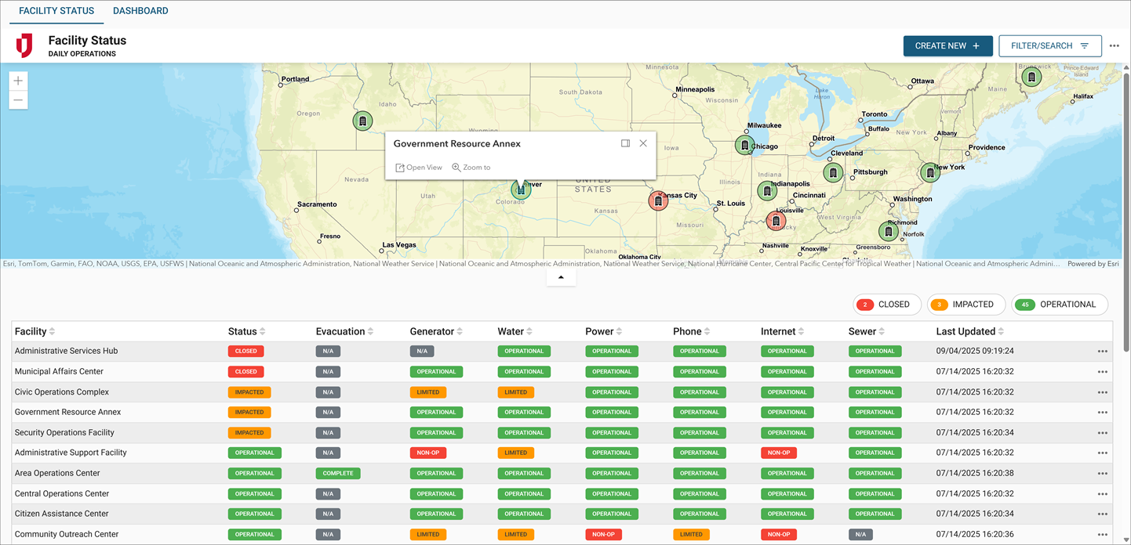Viewport: 1131px width, 545px height.
Task: Open the app logo shield icon
Action: (24, 45)
